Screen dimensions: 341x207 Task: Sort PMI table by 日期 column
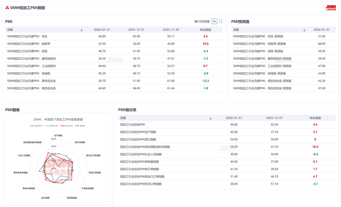82,30
